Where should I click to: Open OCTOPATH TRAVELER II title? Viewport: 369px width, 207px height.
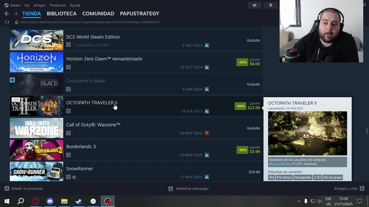coord(92,103)
